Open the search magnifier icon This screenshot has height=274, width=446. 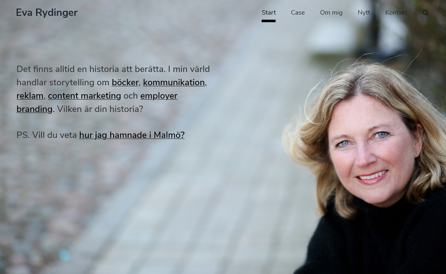[x=425, y=13]
